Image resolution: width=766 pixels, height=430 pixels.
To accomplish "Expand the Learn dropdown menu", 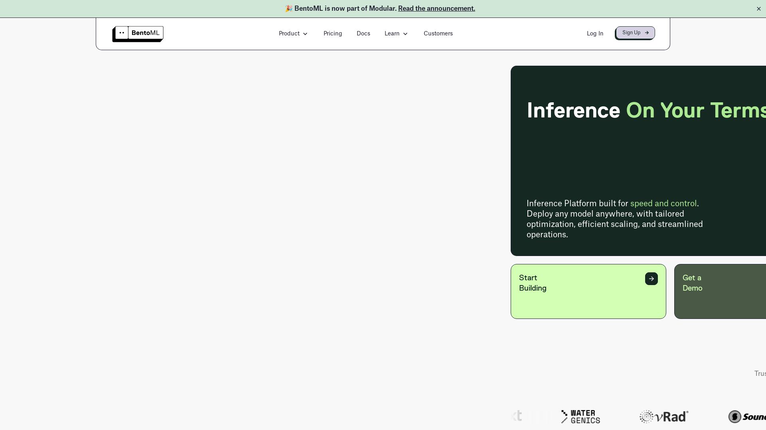I will point(396,33).
